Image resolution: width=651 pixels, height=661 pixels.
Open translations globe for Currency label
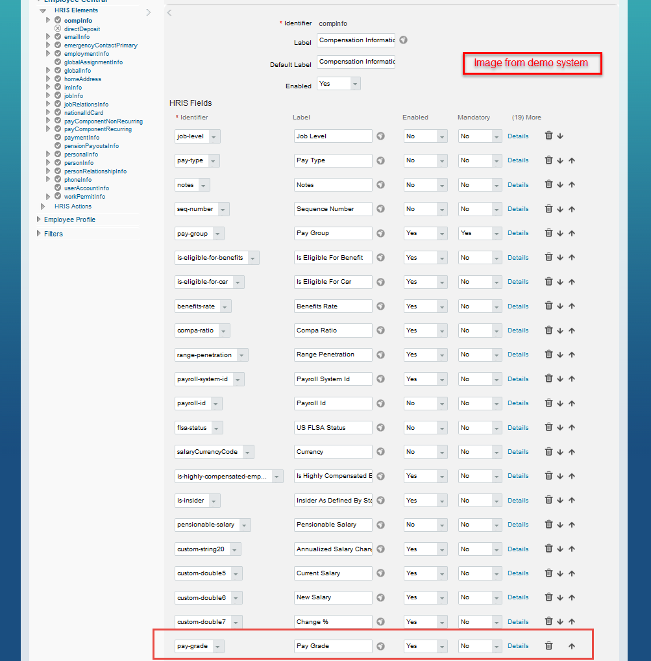(x=380, y=452)
